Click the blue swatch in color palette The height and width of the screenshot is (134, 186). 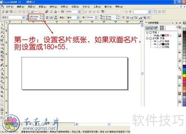[185, 70]
